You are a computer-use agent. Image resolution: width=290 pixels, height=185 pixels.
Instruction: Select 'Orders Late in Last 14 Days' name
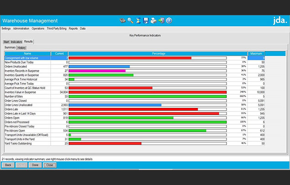20,114
